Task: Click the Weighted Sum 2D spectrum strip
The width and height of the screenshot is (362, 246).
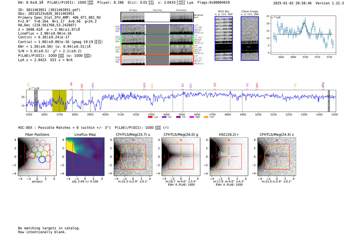Action: point(157,17)
